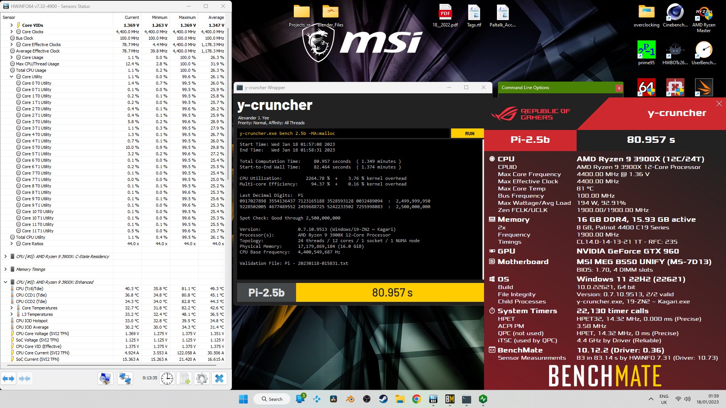Expand the C-State Residency section
The image size is (726, 408).
pyautogui.click(x=5, y=257)
